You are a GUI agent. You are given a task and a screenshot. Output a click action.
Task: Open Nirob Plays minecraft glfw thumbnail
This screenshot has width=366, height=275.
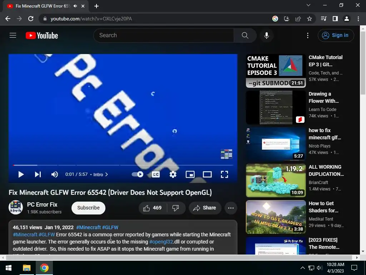pos(276,144)
